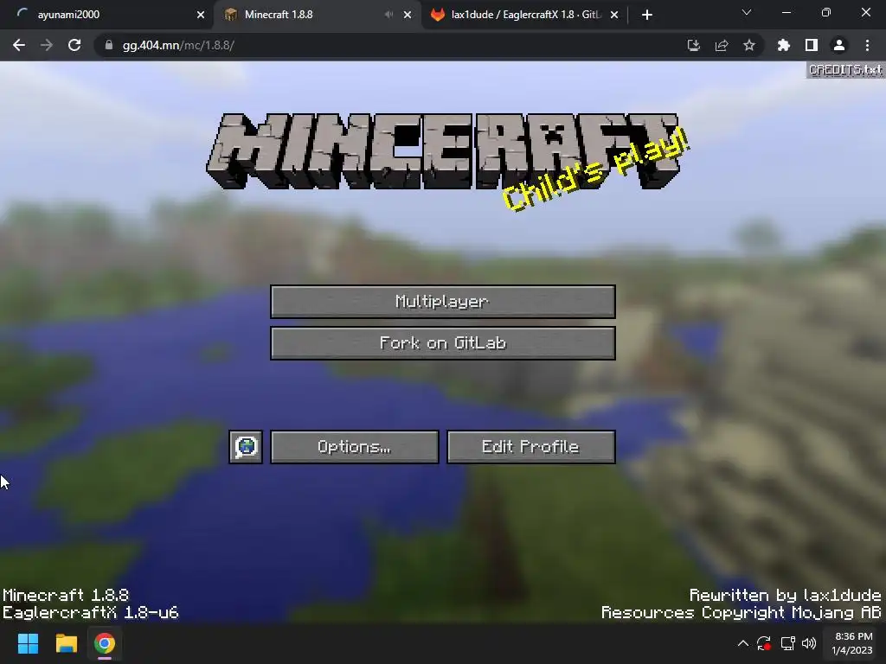The height and width of the screenshot is (664, 886).
Task: Open the Multiplayer menu
Action: 442,302
